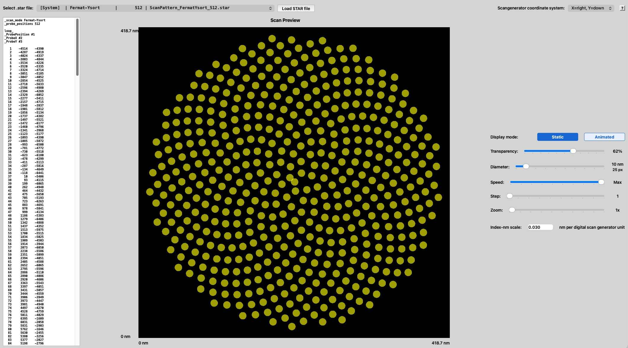Viewport: 628px width, 348px height.
Task: Click the 'Max' speed value
Action: click(x=617, y=182)
